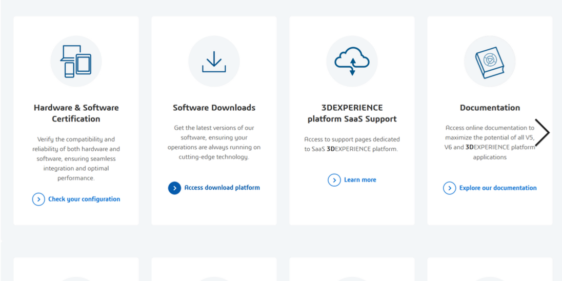Click the Software Downloads description text
The height and width of the screenshot is (281, 562).
214,143
